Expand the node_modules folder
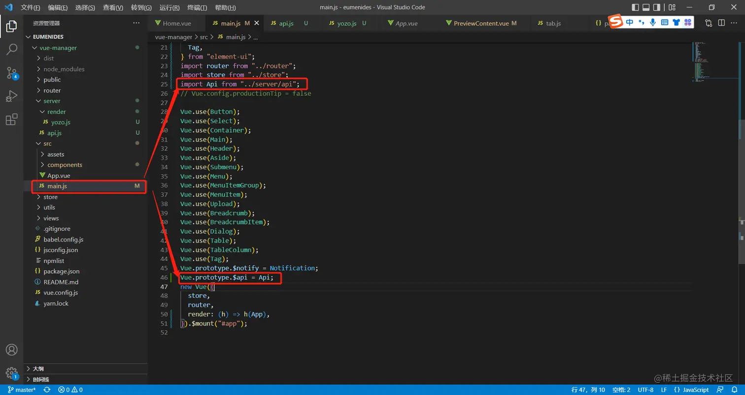This screenshot has height=395, width=745. 86,69
